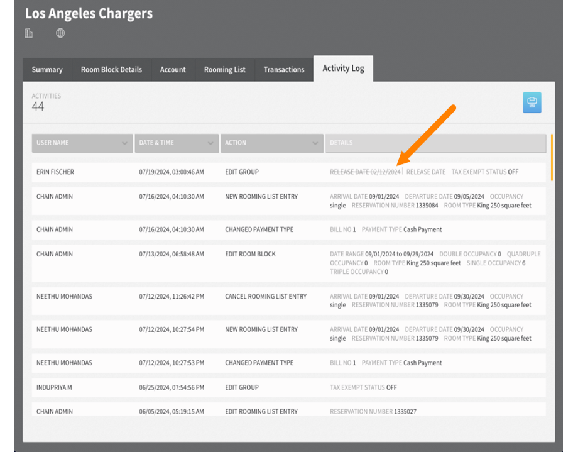Click the Los Angeles Chargers group title

point(89,13)
